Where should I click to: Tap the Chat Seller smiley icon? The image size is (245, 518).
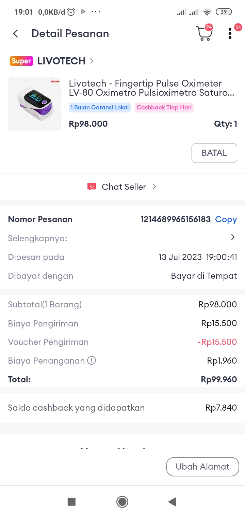(92, 186)
